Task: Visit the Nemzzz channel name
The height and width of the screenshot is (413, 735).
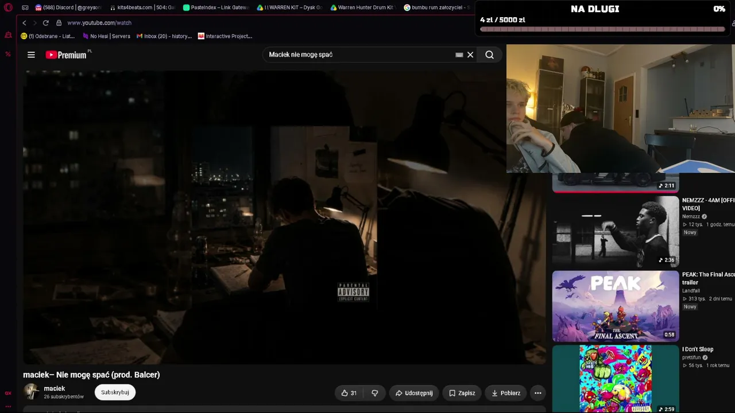Action: click(691, 216)
